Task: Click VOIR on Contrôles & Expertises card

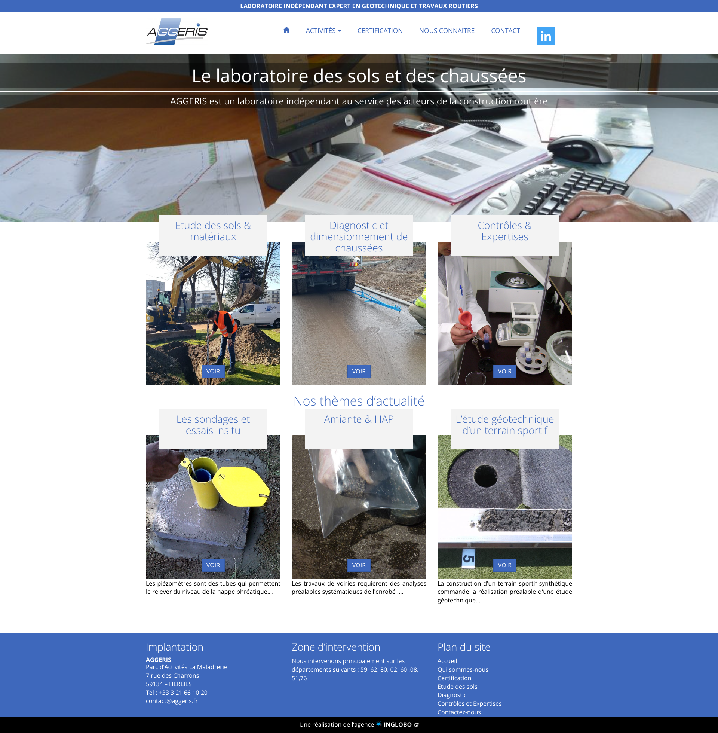Action: [504, 371]
